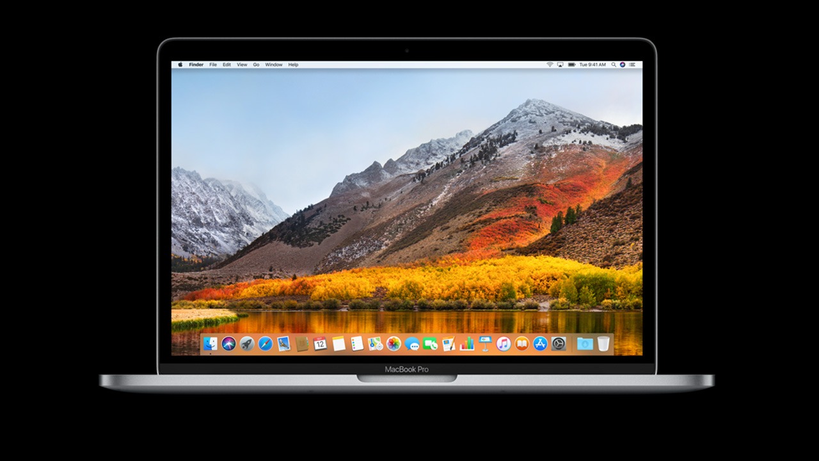
Task: Open the Apple menu
Action: click(180, 65)
